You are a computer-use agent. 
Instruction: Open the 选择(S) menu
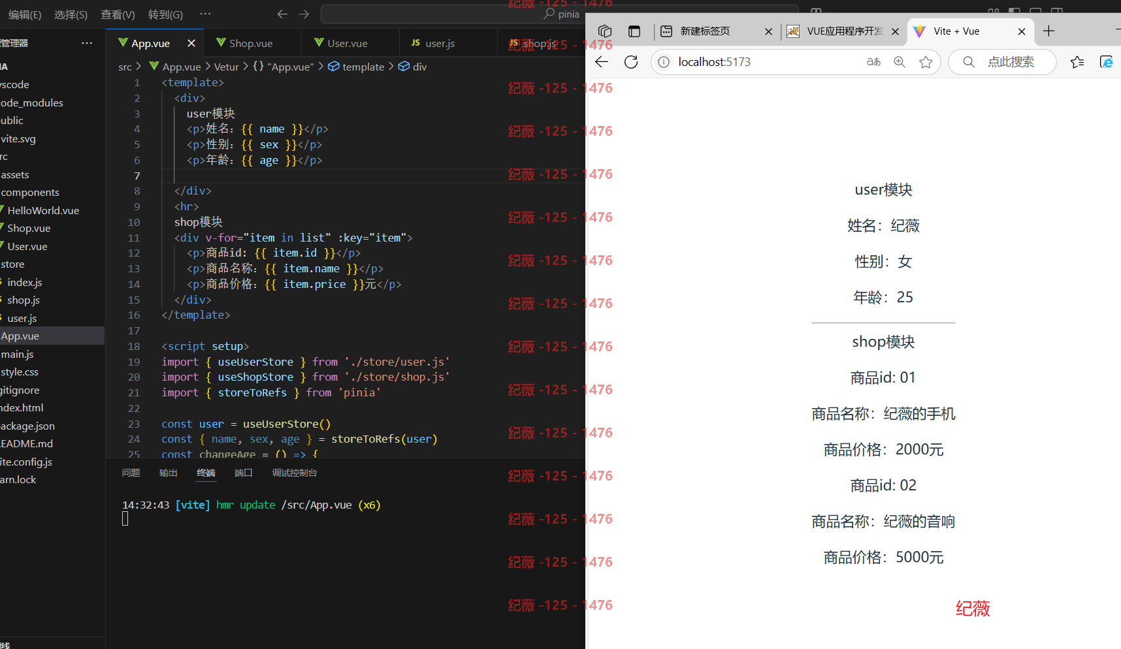coord(71,14)
